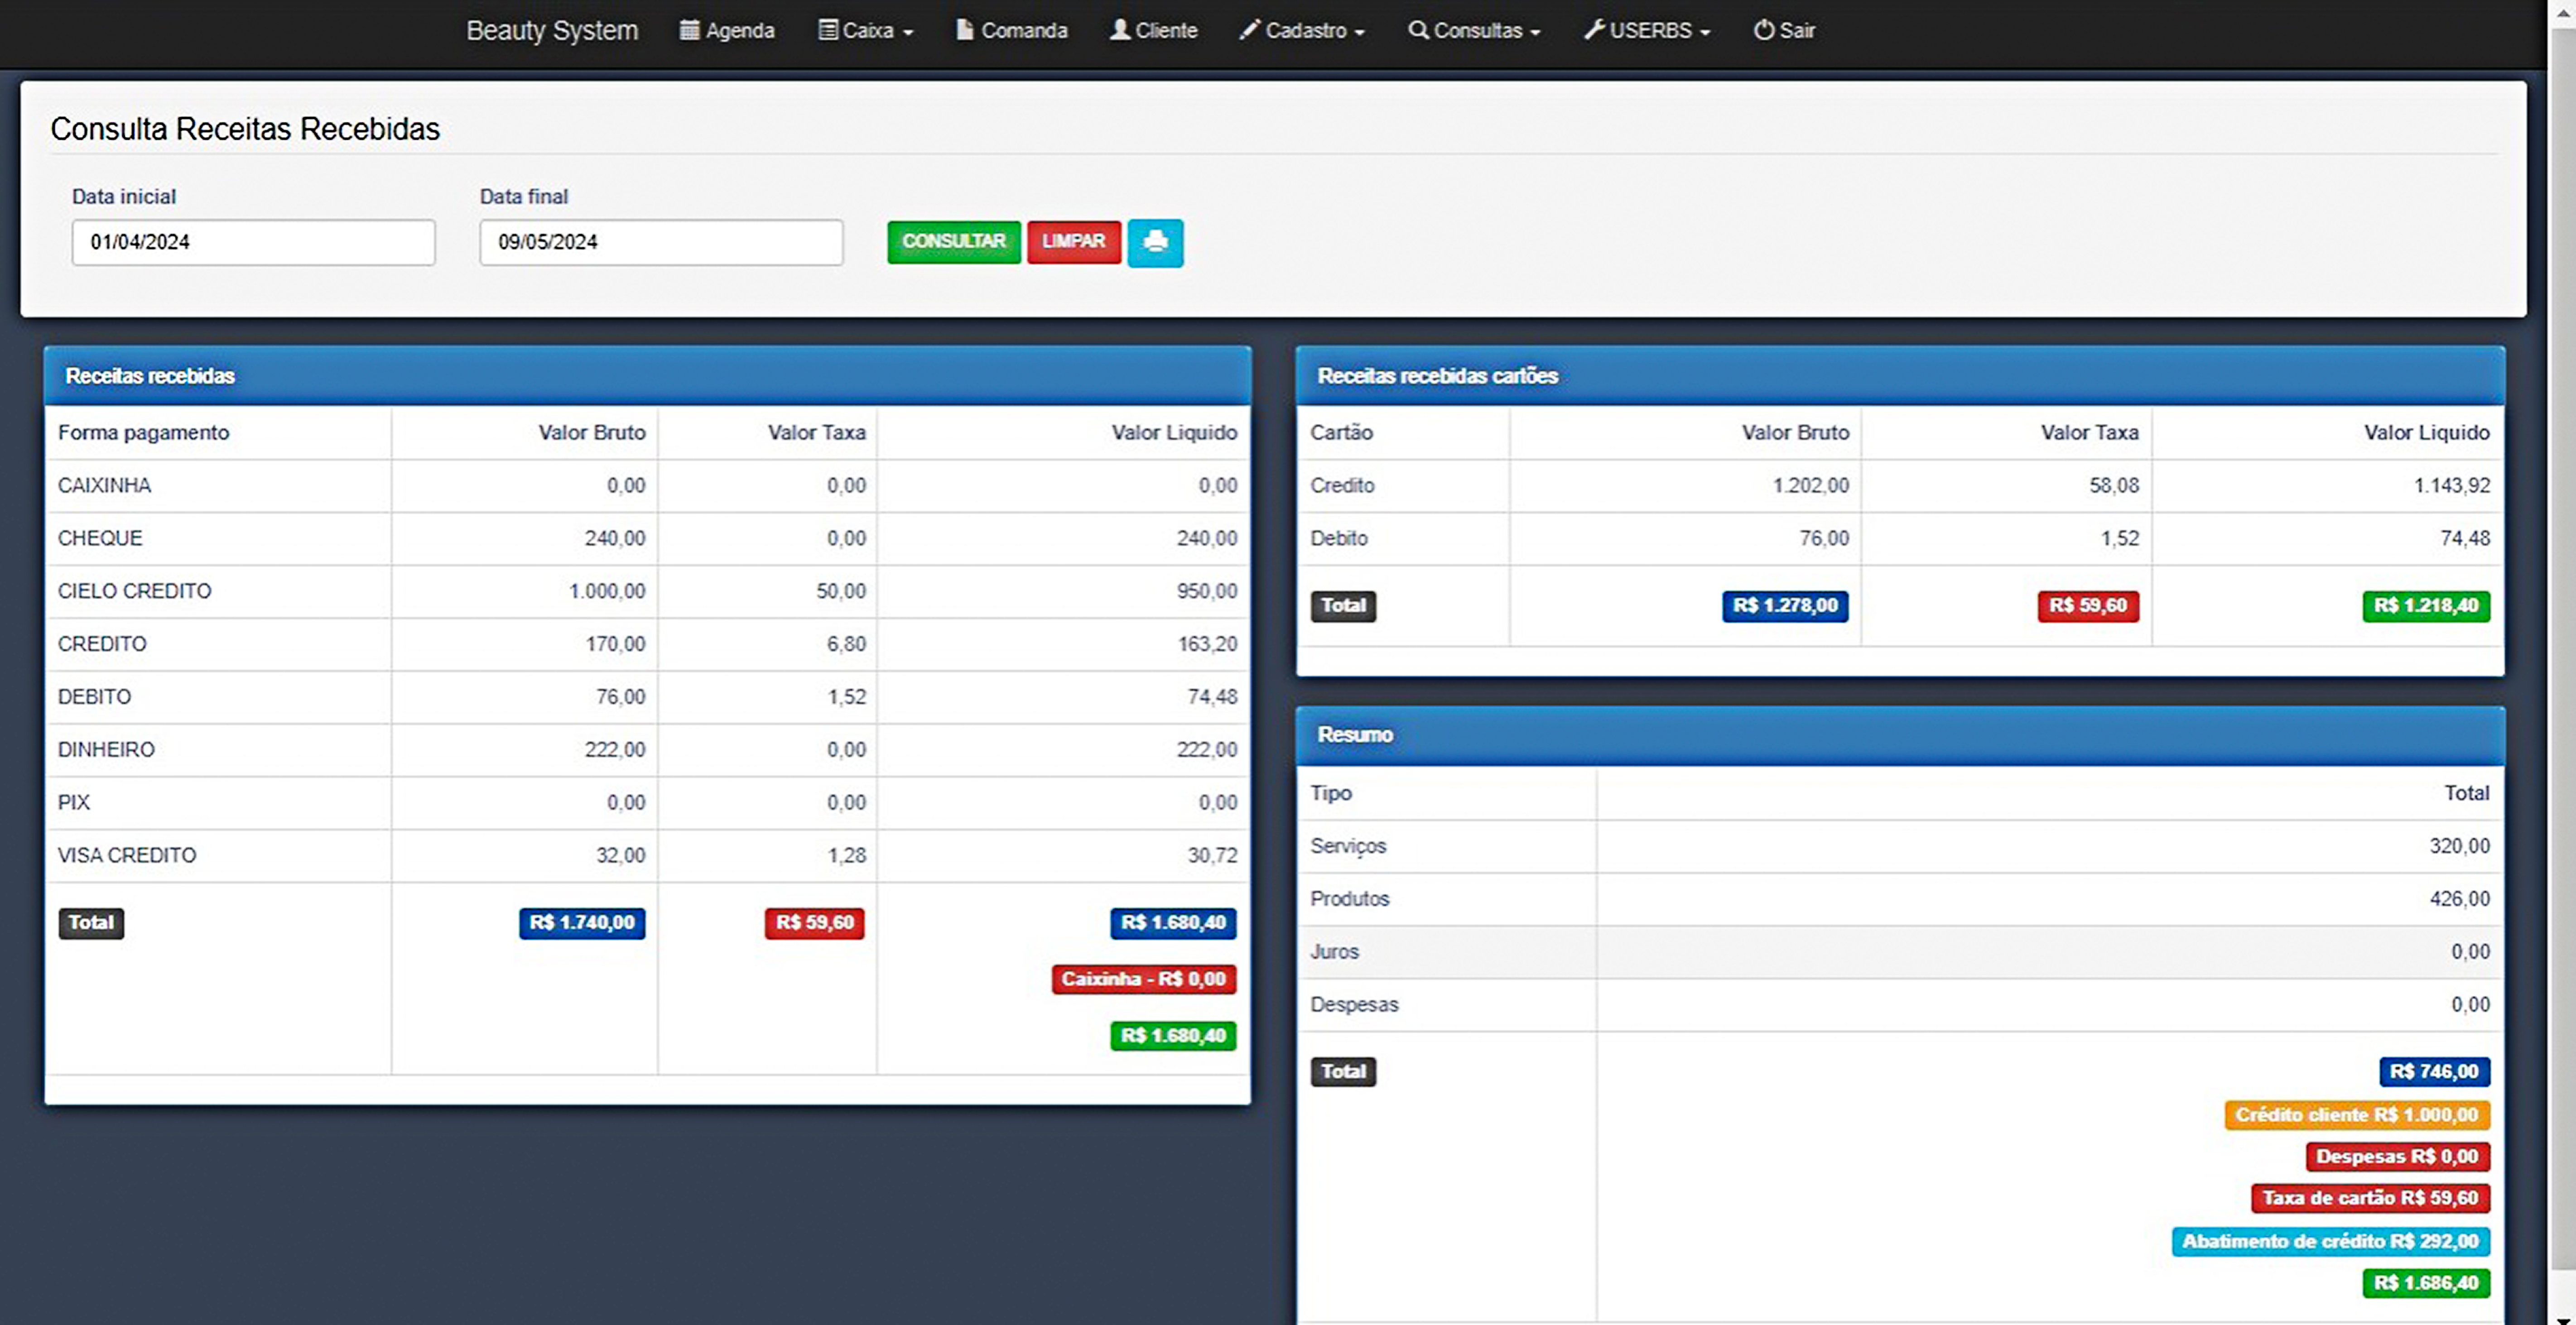Open the Consultas dropdown menu
Screen dimensions: 2576x1325
click(x=1474, y=31)
